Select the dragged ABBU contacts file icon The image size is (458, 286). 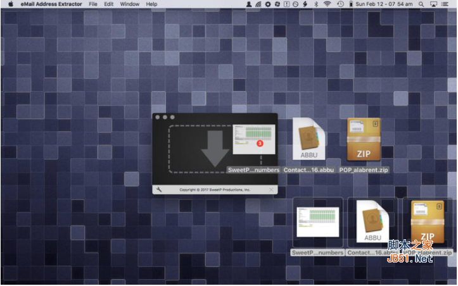[309, 140]
